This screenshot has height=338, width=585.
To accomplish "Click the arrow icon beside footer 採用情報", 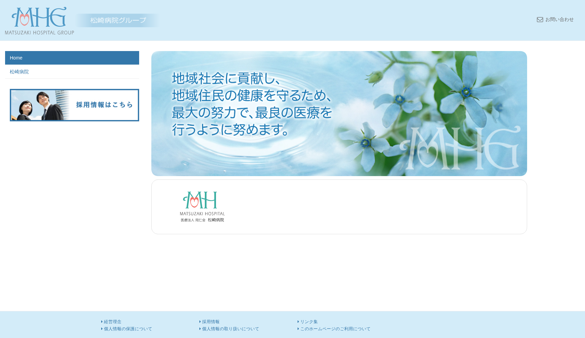I will pos(200,322).
